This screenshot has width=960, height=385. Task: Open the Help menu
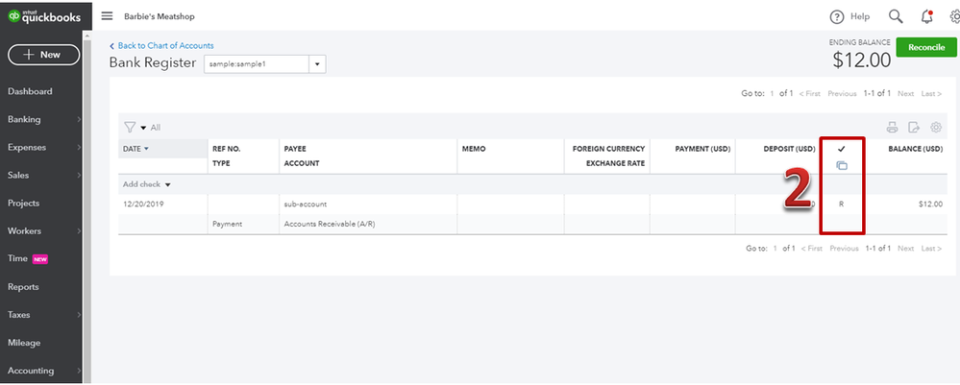[849, 16]
